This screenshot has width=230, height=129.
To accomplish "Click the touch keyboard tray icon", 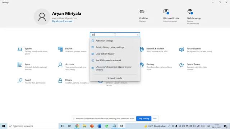I will (x=203, y=126).
